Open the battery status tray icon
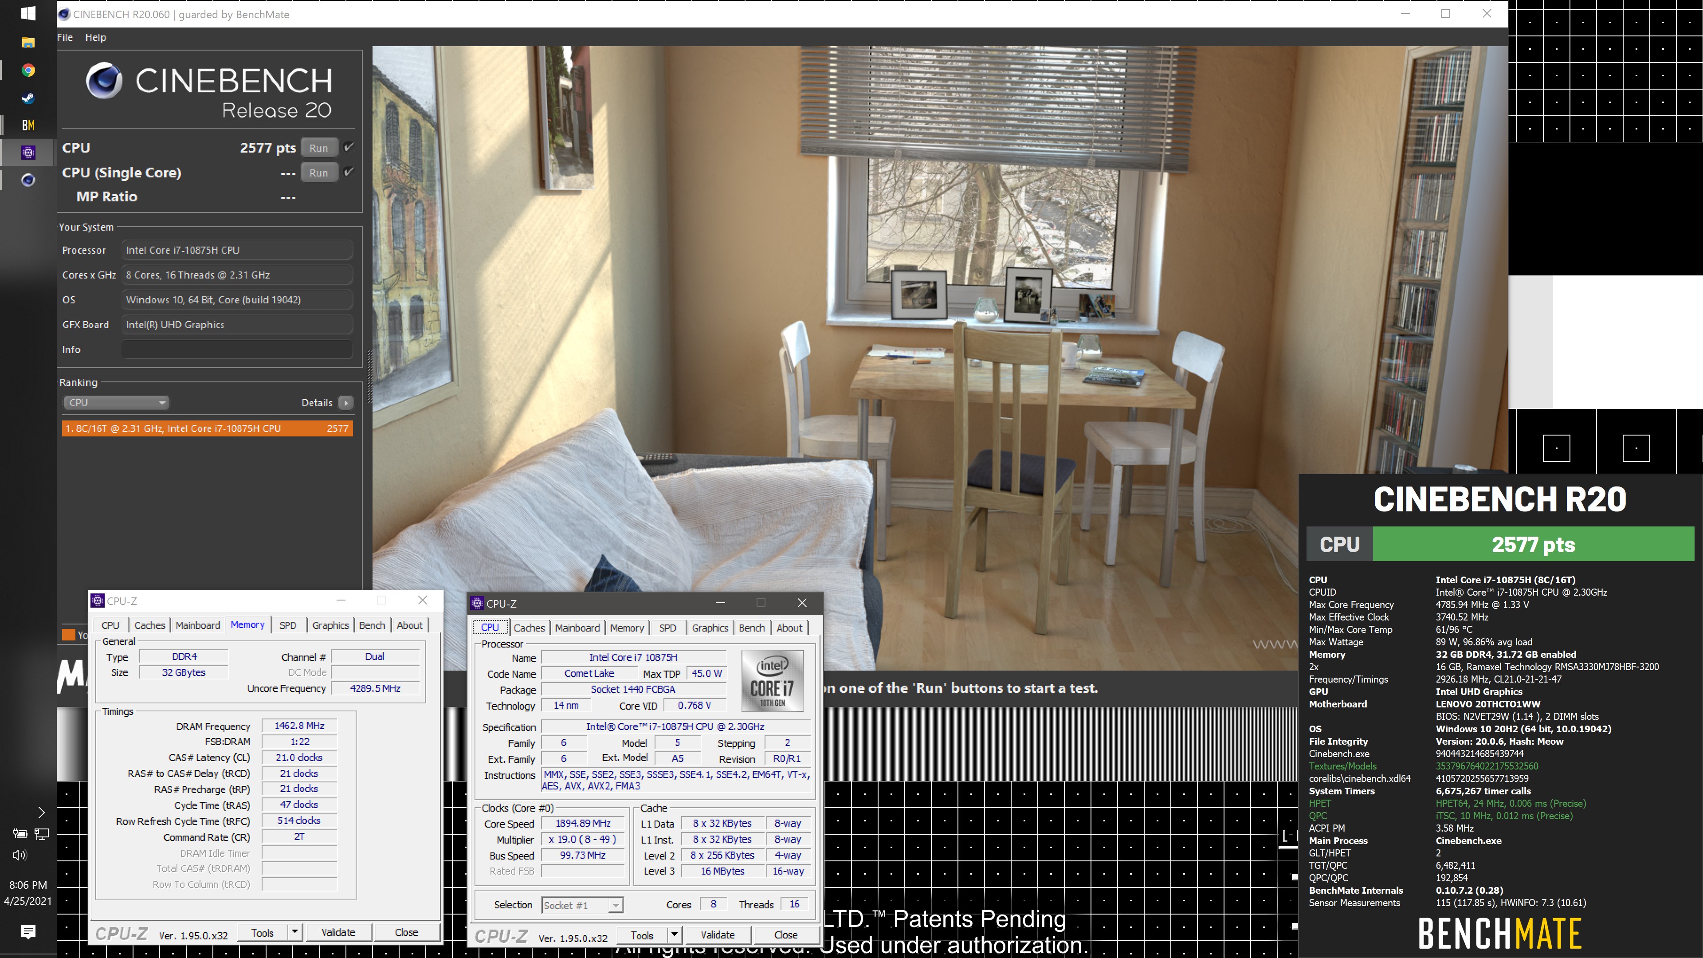The image size is (1703, 958). [20, 834]
